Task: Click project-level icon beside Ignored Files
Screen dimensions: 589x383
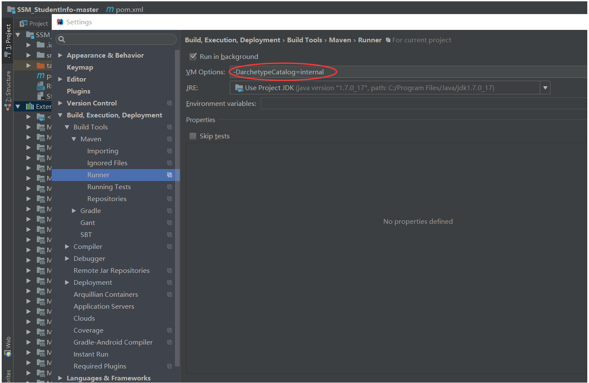Action: [169, 163]
